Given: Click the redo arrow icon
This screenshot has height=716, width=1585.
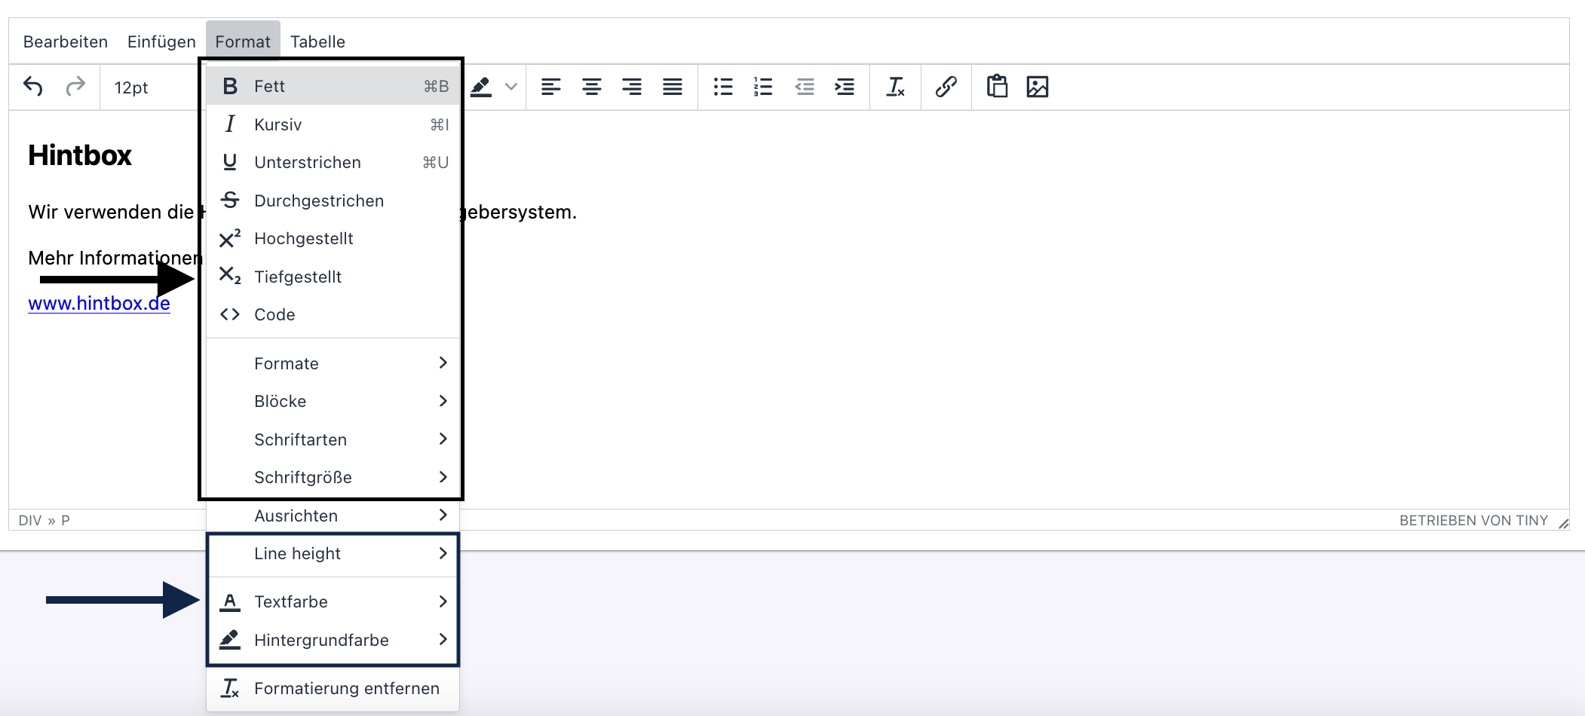Looking at the screenshot, I should point(75,87).
